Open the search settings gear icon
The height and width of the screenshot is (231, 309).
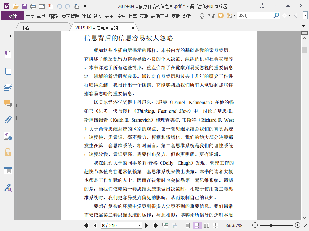click(x=284, y=16)
